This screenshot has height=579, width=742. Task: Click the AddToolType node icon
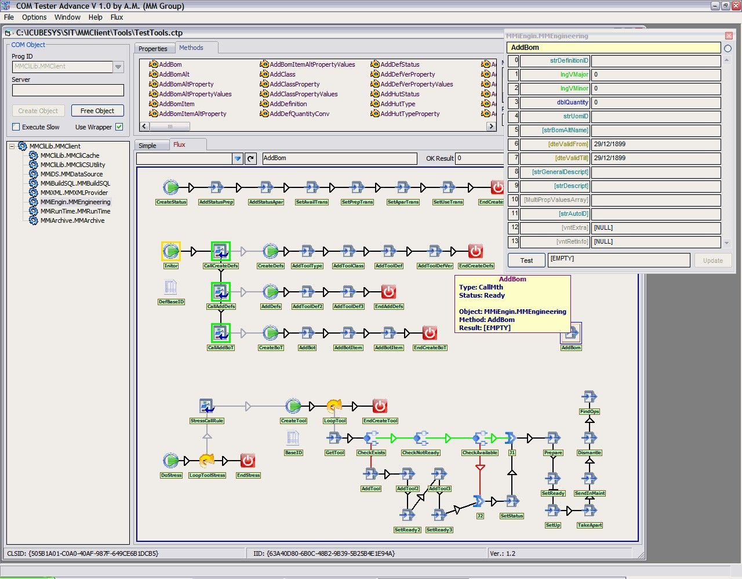307,251
